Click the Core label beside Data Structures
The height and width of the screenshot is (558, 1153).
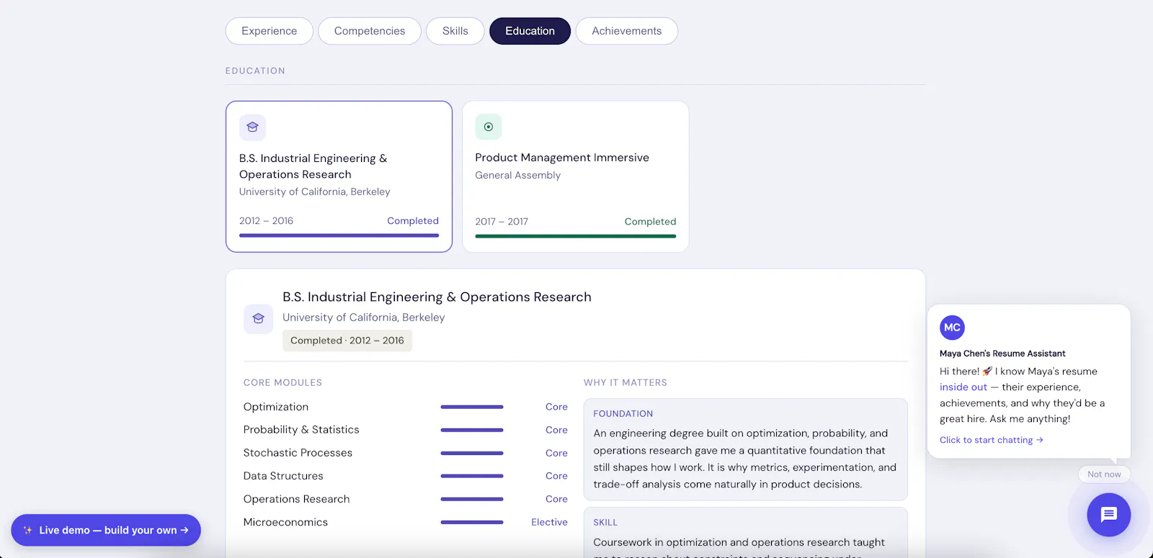coord(556,476)
